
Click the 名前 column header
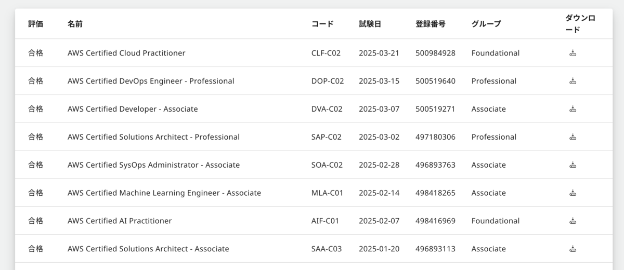coord(75,24)
